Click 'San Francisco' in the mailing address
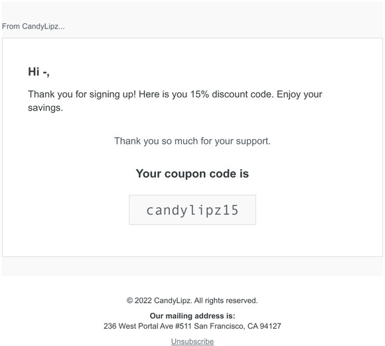The width and height of the screenshot is (385, 346). [219, 326]
